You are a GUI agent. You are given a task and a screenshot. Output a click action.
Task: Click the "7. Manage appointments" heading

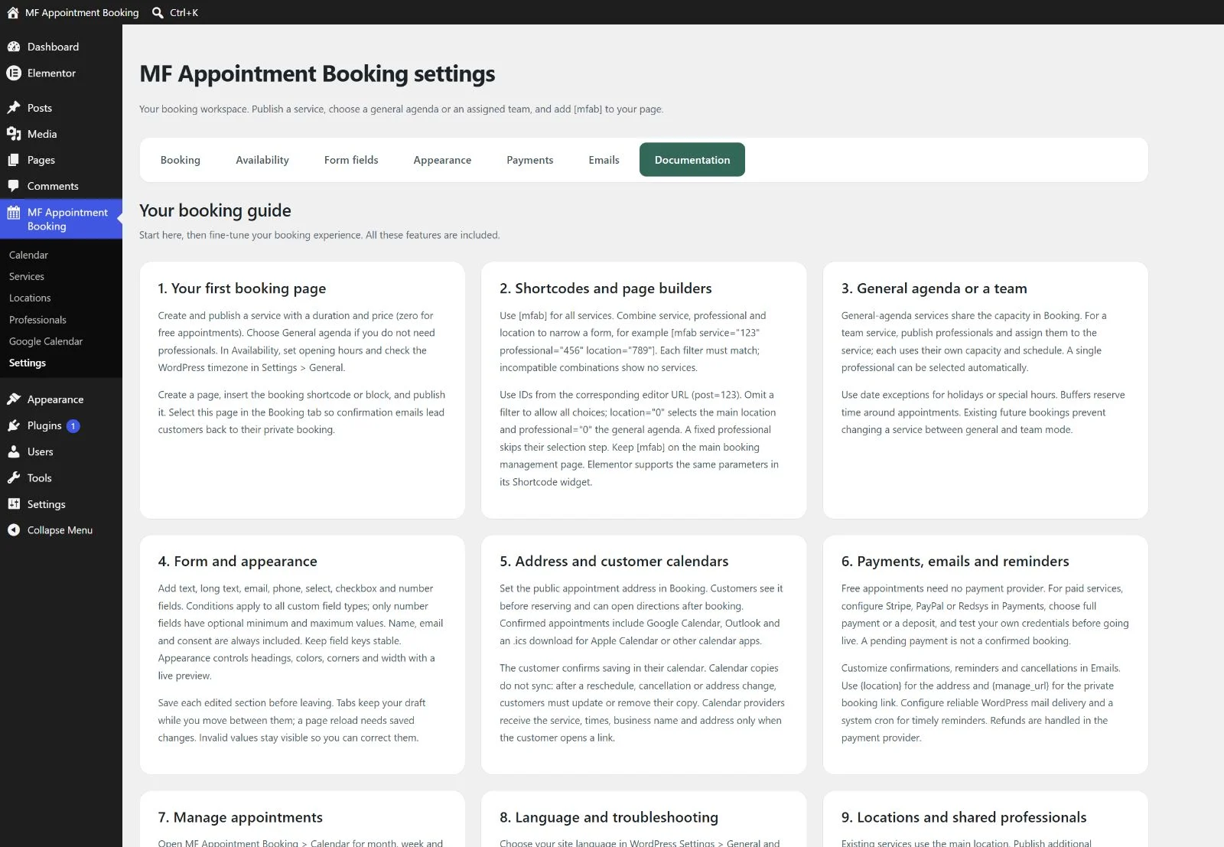[x=240, y=817]
